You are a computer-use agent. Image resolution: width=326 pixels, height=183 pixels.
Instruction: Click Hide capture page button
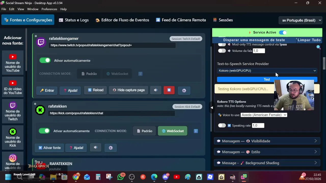(x=129, y=90)
